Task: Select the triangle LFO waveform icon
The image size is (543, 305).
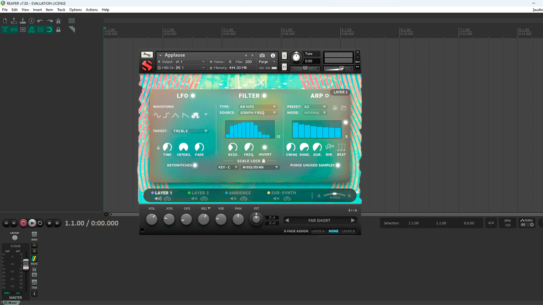Action: 176,116
